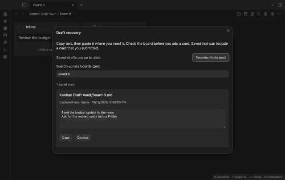Open the files icon in the left ribbon
This screenshot has width=285, height=180.
click(5, 14)
